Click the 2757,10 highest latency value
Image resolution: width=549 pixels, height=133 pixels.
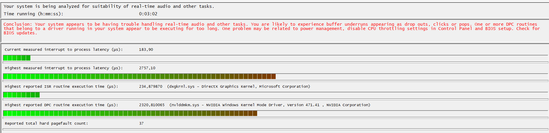tap(147, 68)
